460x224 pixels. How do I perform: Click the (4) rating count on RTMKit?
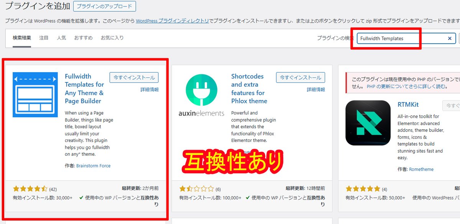point(384,189)
